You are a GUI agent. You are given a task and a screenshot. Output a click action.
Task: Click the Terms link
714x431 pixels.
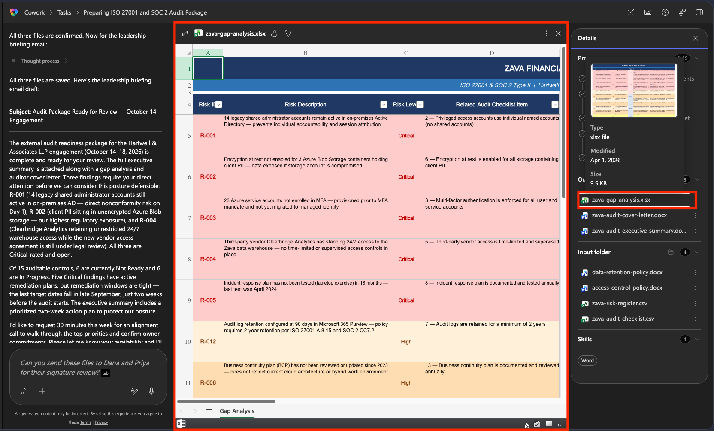click(x=86, y=422)
